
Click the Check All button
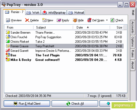(75, 104)
